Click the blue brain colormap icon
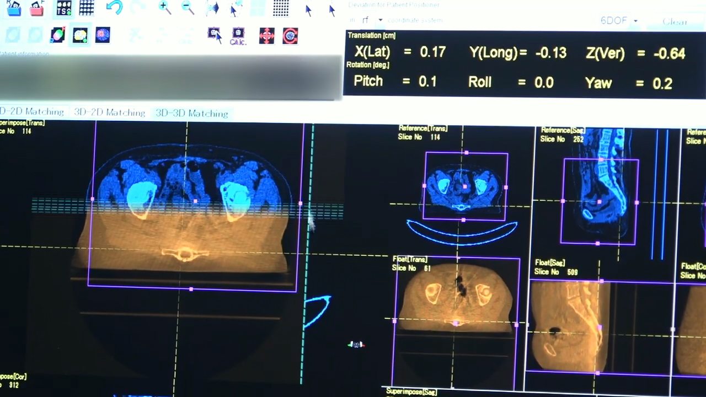The image size is (706, 397). pos(103,35)
